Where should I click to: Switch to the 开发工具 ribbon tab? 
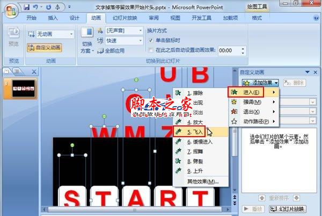[201, 18]
